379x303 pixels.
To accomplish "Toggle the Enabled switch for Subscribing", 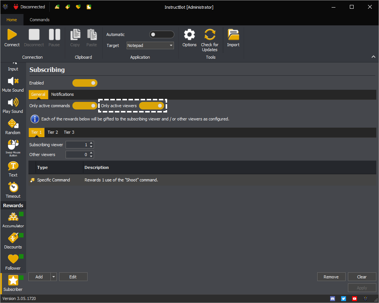I will (85, 83).
